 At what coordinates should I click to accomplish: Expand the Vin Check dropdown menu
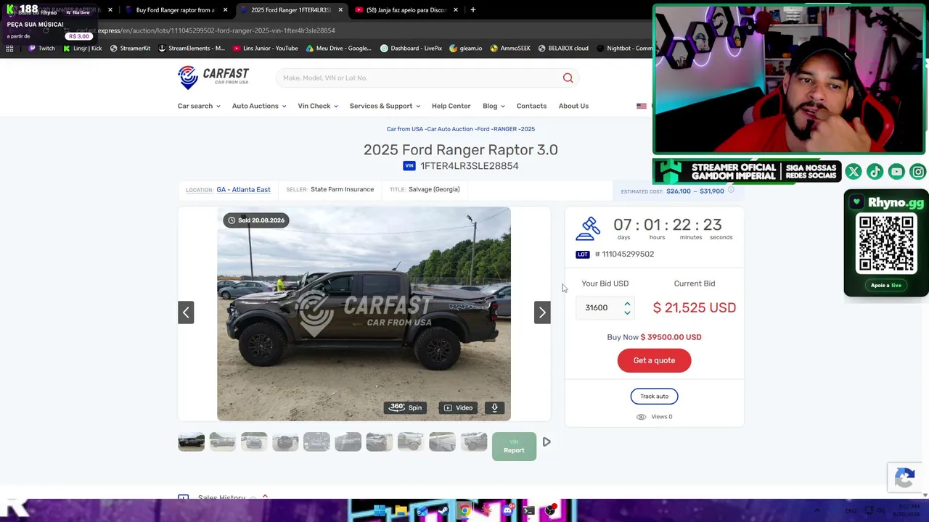[x=318, y=106]
